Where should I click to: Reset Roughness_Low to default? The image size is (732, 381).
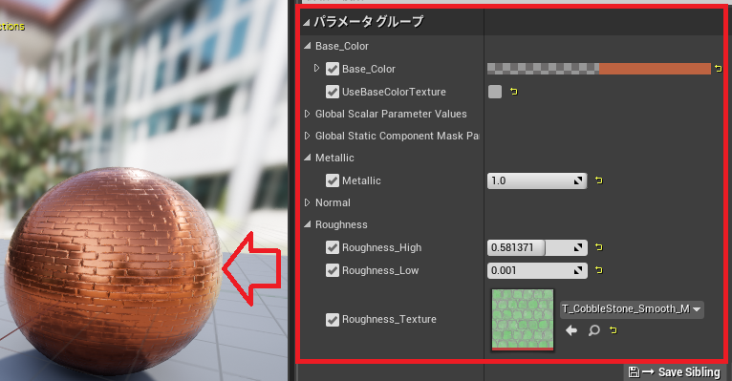(x=599, y=270)
